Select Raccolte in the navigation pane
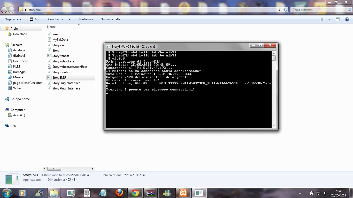 coord(16,45)
